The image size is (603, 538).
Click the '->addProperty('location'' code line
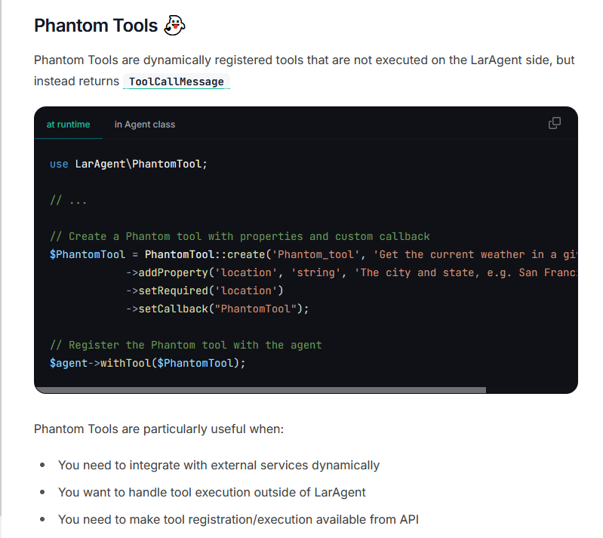(x=351, y=272)
